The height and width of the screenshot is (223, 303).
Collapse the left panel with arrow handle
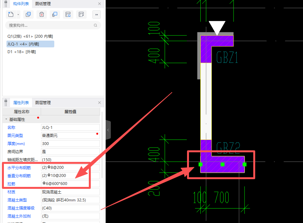click(x=108, y=130)
